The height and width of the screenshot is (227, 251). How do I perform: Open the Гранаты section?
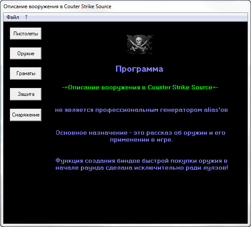pyautogui.click(x=26, y=73)
